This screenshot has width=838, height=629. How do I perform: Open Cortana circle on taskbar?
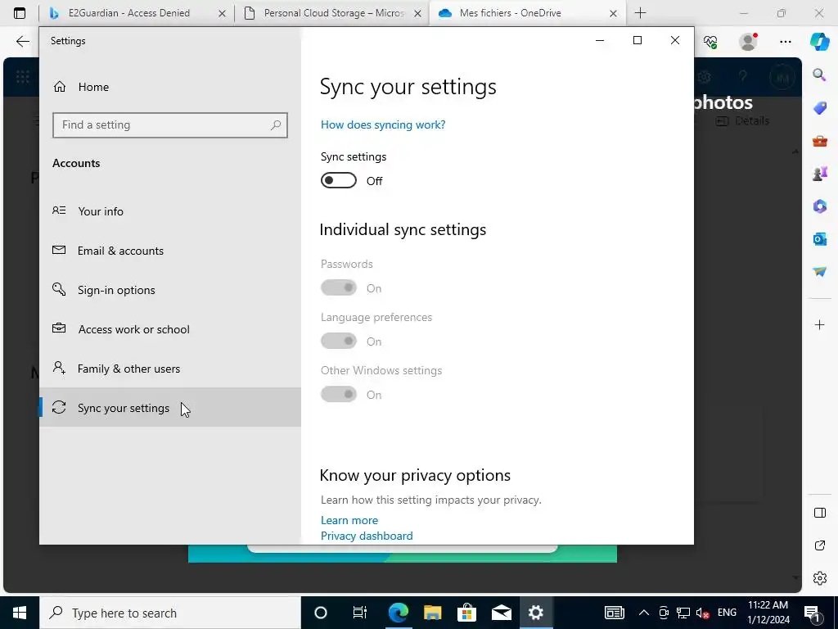[321, 613]
